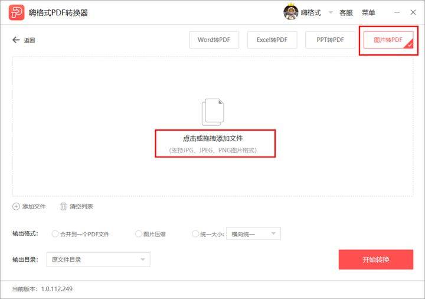Start conversion with 开始转换 button
Viewport: 425px width, 299px height.
pos(375,259)
